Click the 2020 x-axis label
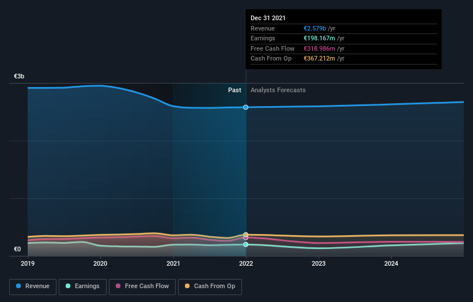 pos(100,264)
